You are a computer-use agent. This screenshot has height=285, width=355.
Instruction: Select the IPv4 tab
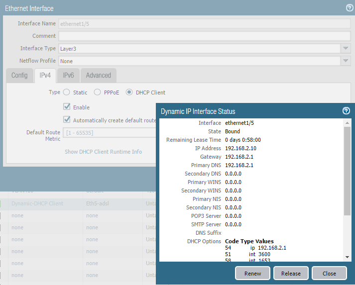45,76
